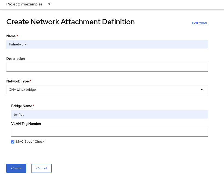Click the empty VLAN Tag Number field

tap(110, 132)
